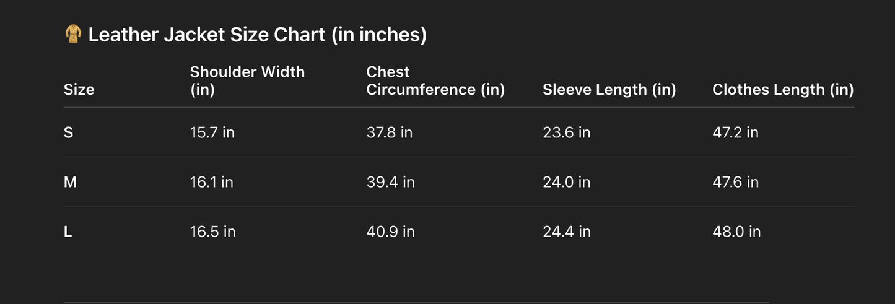Select the M size row label
Viewport: 895px width, 304px height.
point(70,182)
